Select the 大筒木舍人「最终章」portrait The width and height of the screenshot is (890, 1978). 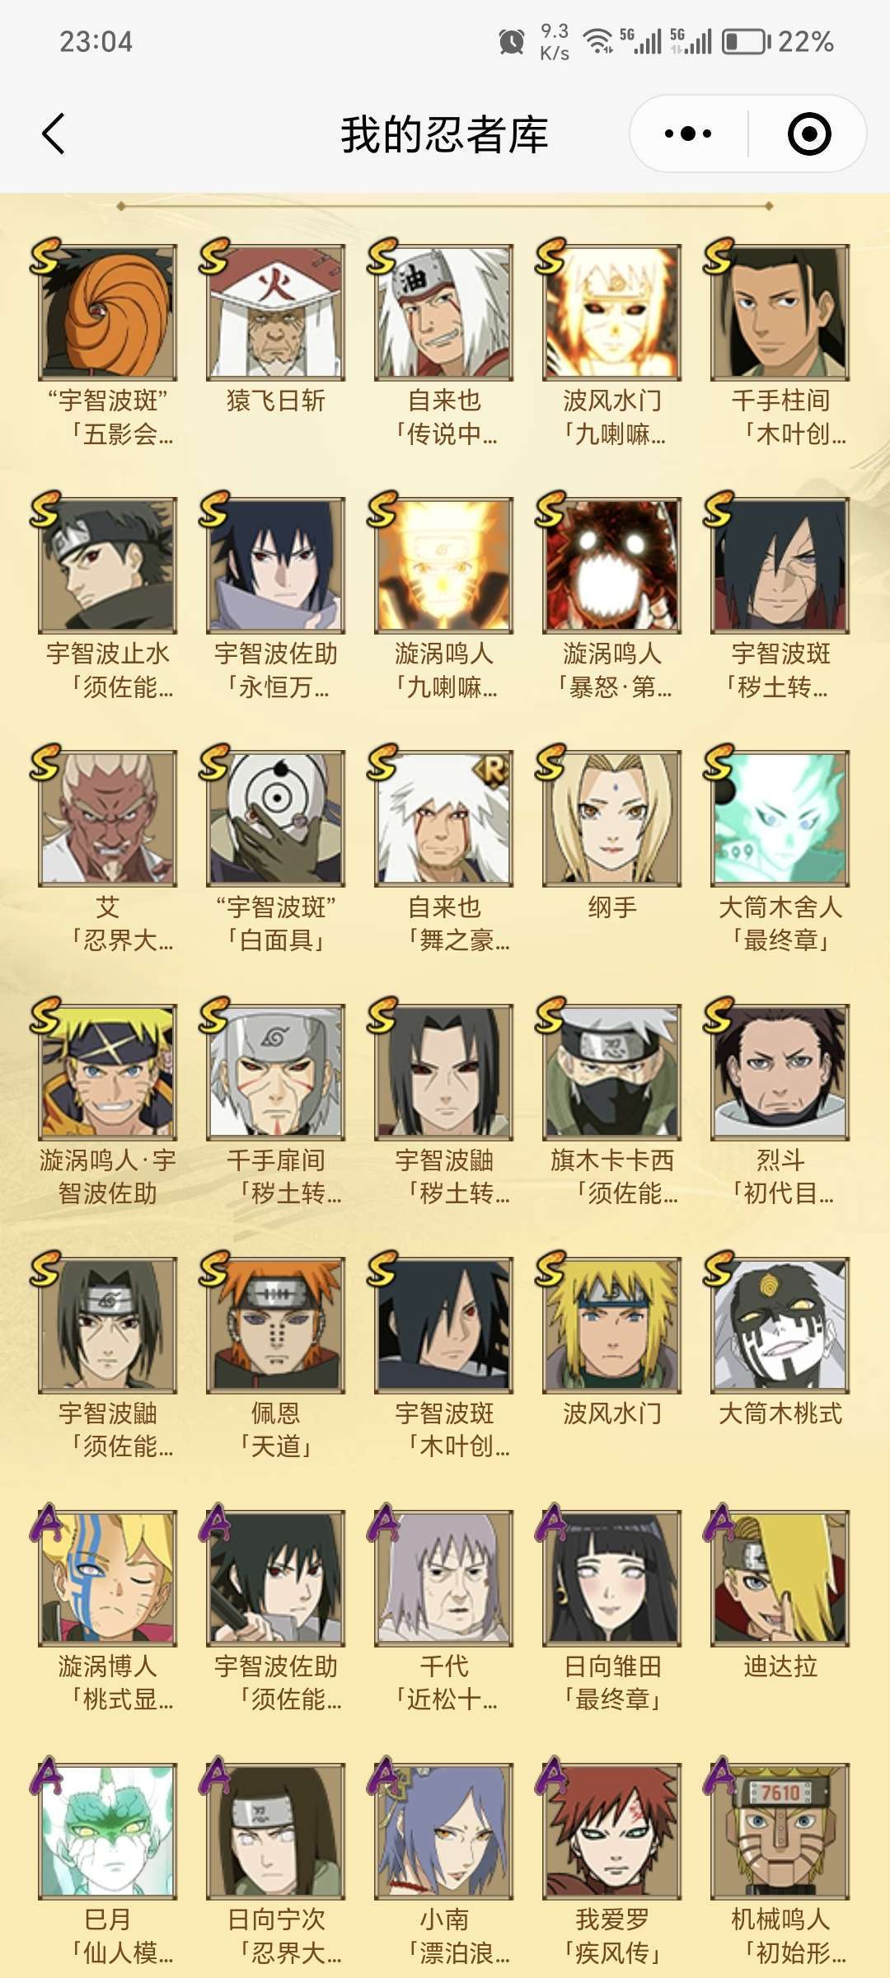point(780,818)
